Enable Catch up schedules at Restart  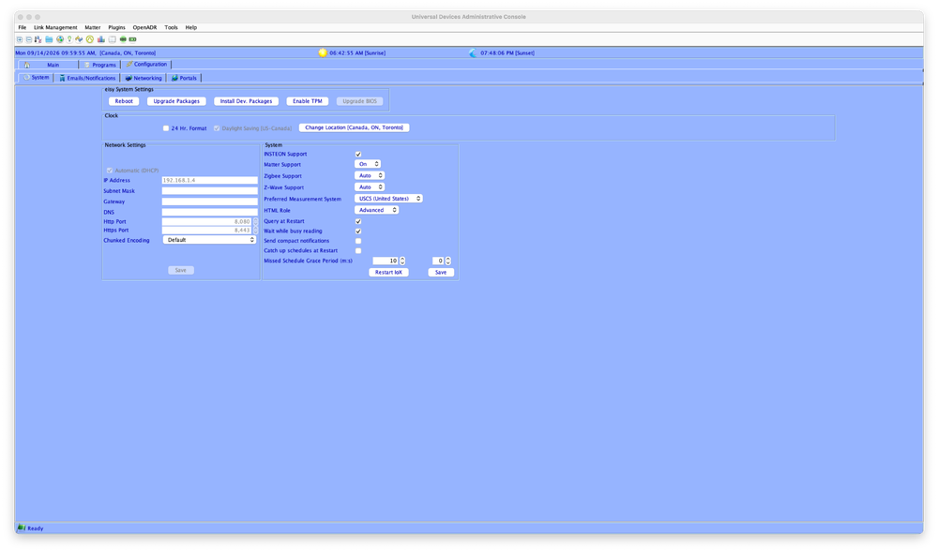click(358, 251)
